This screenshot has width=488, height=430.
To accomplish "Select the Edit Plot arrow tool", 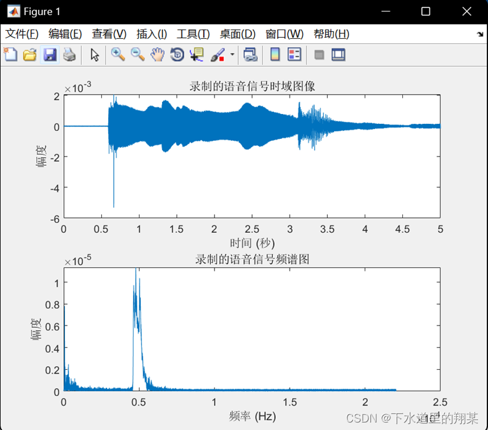I will (x=94, y=55).
